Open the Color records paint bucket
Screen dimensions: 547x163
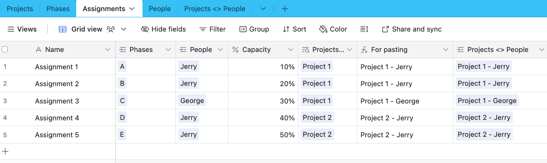323,29
